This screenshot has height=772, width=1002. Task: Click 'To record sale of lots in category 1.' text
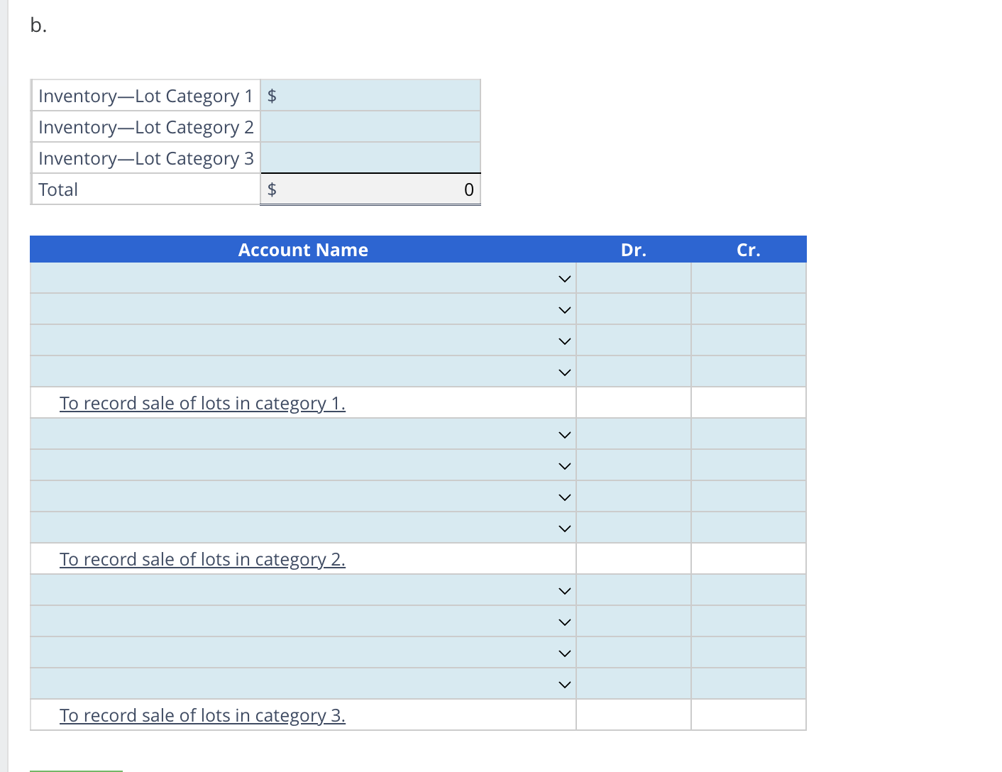click(x=202, y=403)
